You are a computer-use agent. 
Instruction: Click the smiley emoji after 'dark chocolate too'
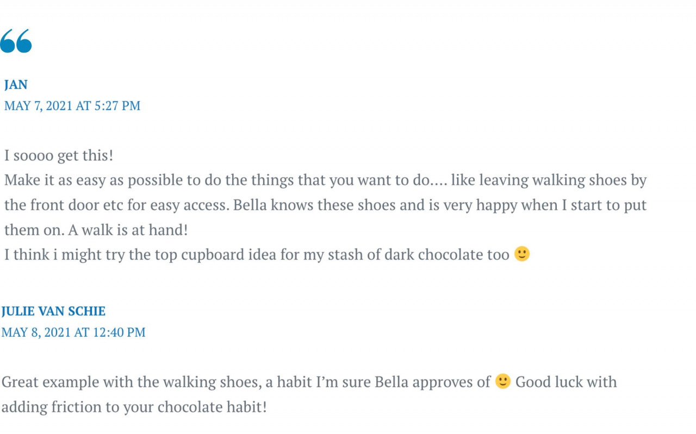point(521,254)
